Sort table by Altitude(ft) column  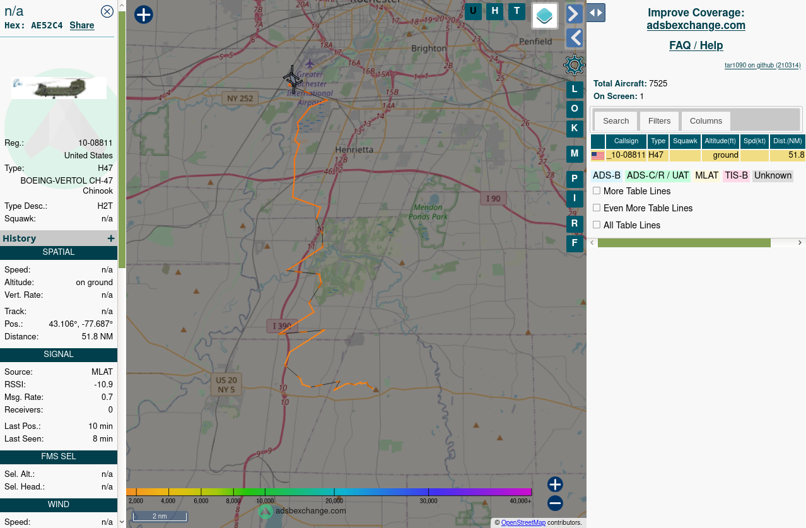(x=721, y=141)
